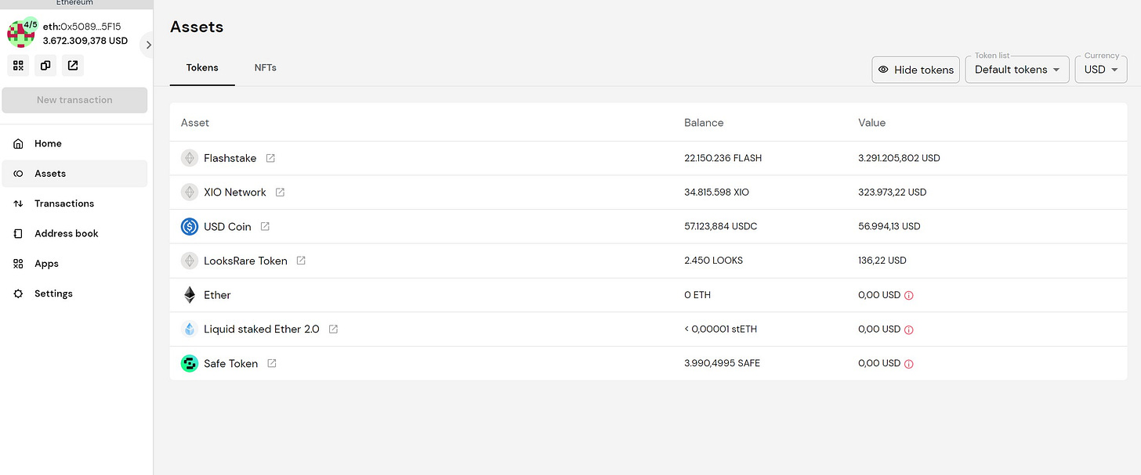
Task: Click the Assets page heading
Action: point(197,27)
